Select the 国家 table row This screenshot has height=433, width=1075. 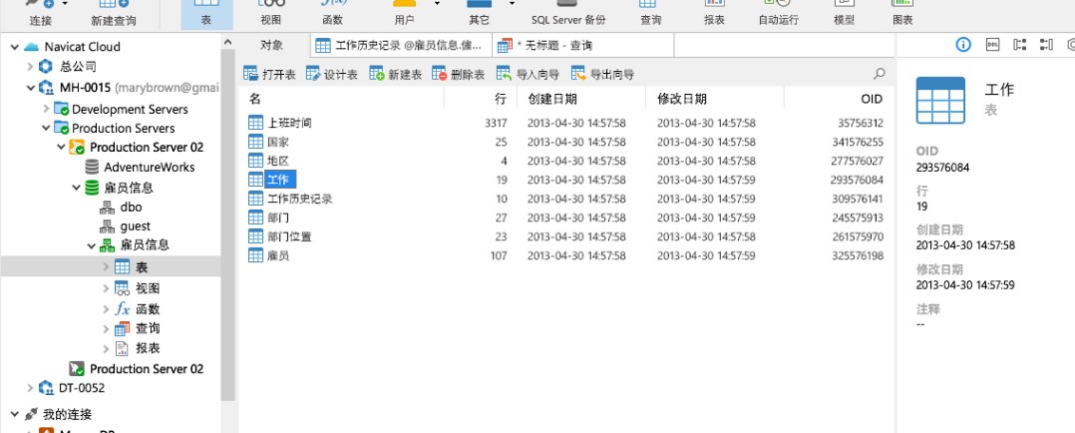[x=564, y=142]
